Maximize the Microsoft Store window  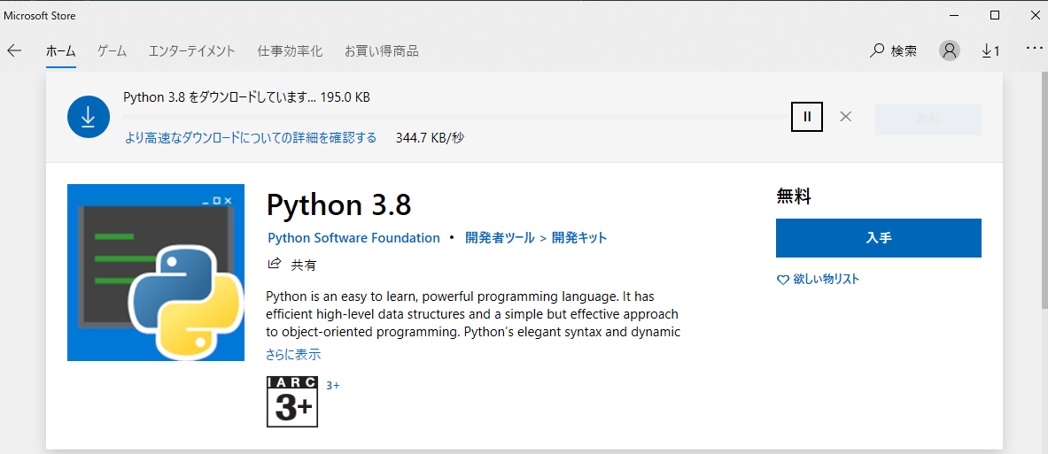click(x=995, y=15)
